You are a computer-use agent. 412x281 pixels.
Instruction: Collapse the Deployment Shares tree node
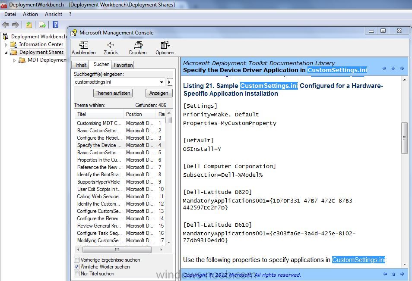pyautogui.click(x=6, y=53)
